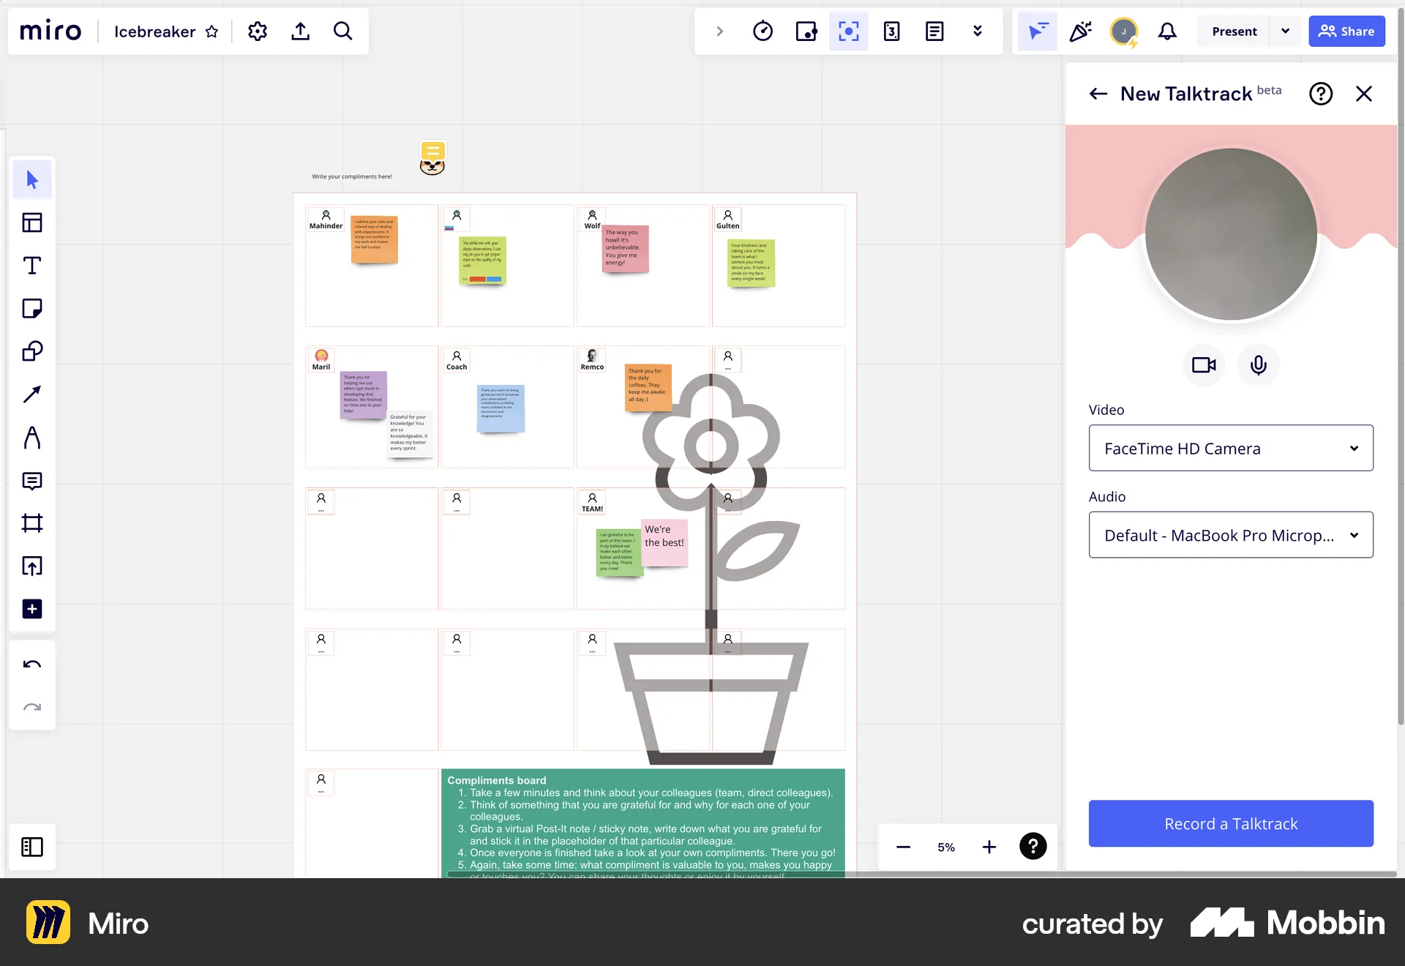Image resolution: width=1405 pixels, height=966 pixels.
Task: Open the FaceTime HD Camera video dropdown
Action: coord(1230,449)
